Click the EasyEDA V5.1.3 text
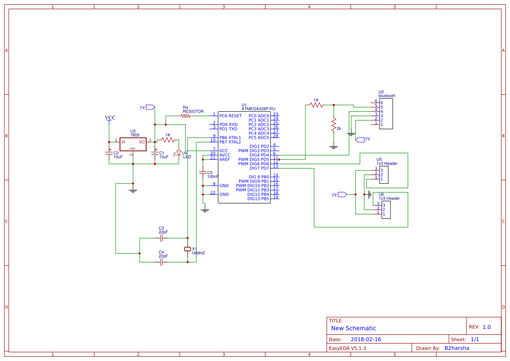Viewport: 510px width, 361px height. [x=347, y=348]
